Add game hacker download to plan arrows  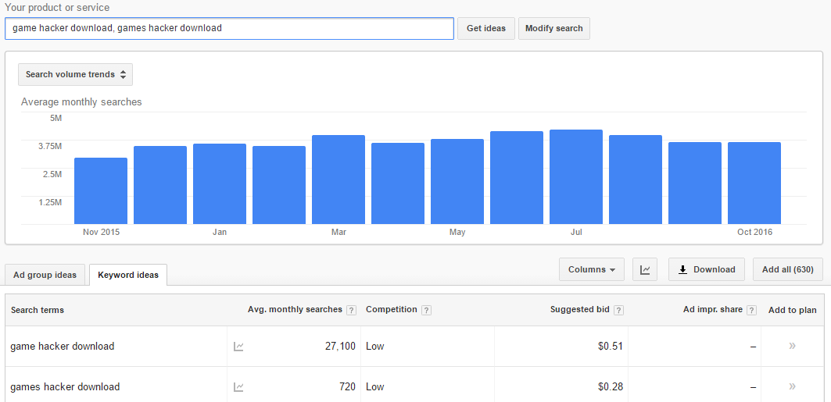pos(793,346)
